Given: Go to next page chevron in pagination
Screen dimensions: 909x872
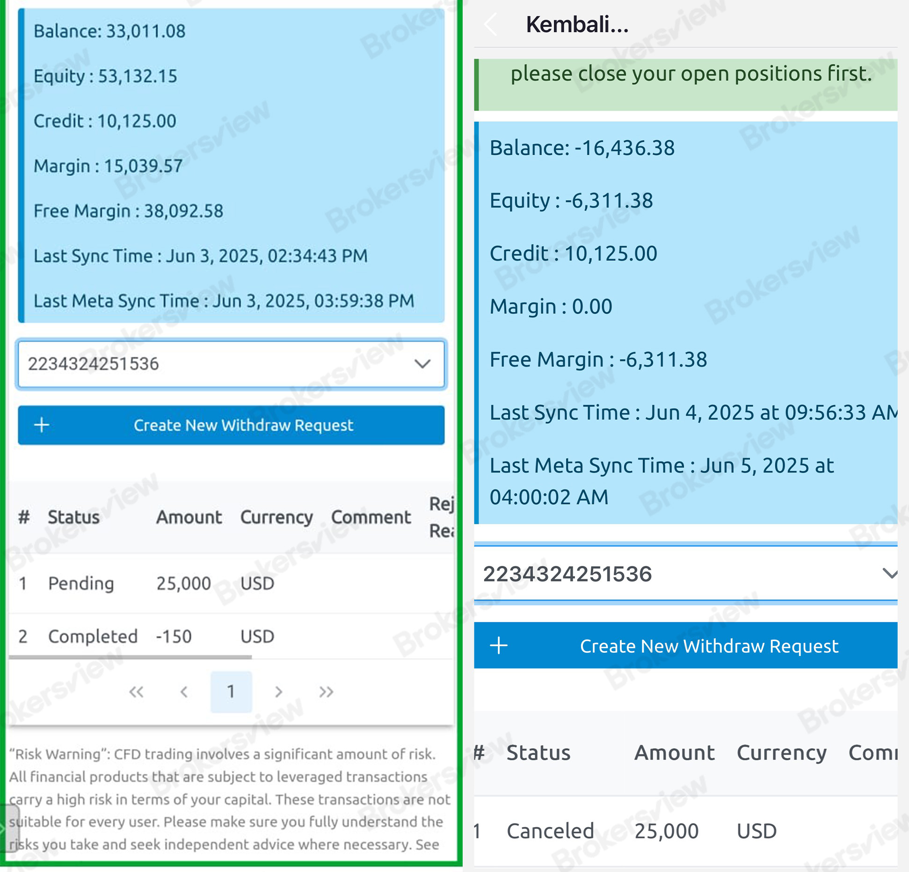Looking at the screenshot, I should pyautogui.click(x=279, y=692).
